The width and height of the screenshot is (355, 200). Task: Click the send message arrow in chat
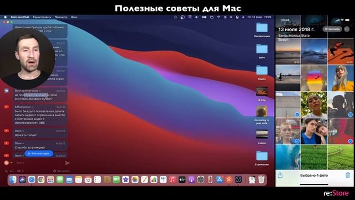point(67,163)
